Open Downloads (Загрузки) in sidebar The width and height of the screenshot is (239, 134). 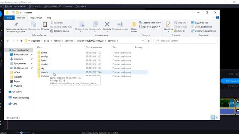click(18, 59)
